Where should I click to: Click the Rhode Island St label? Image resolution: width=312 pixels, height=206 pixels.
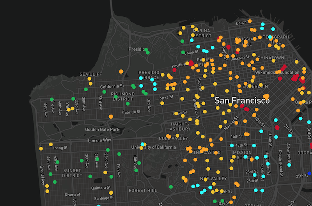(280, 163)
